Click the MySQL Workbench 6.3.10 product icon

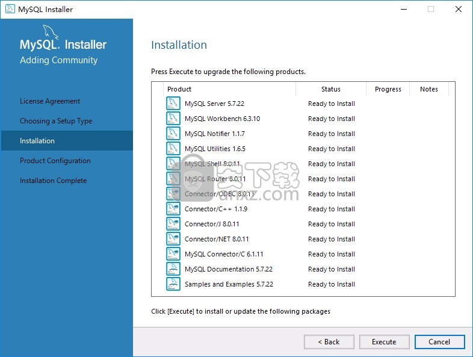pos(173,118)
